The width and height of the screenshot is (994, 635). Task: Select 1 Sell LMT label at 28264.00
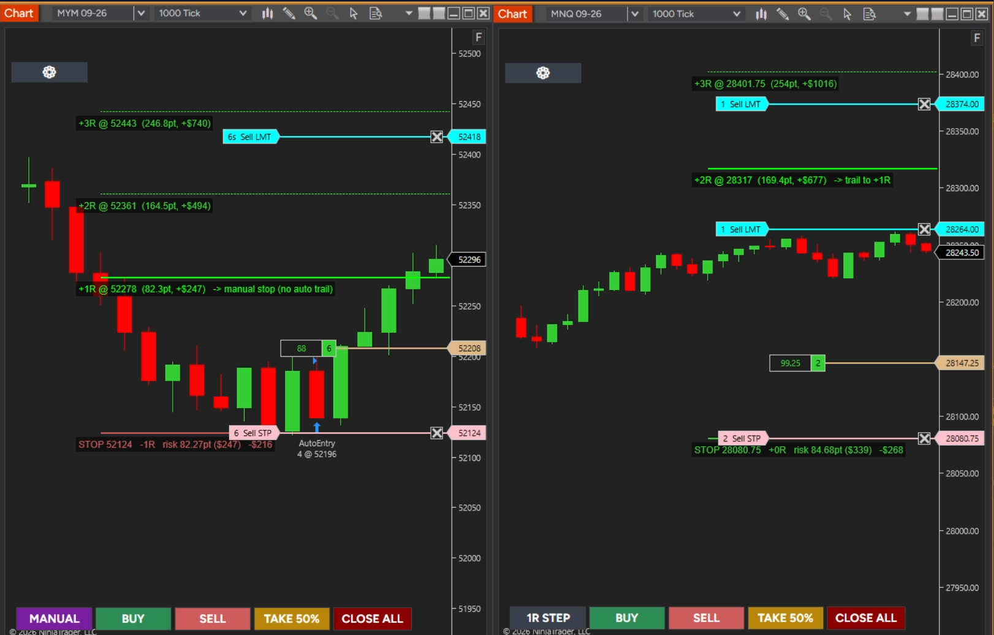[742, 229]
